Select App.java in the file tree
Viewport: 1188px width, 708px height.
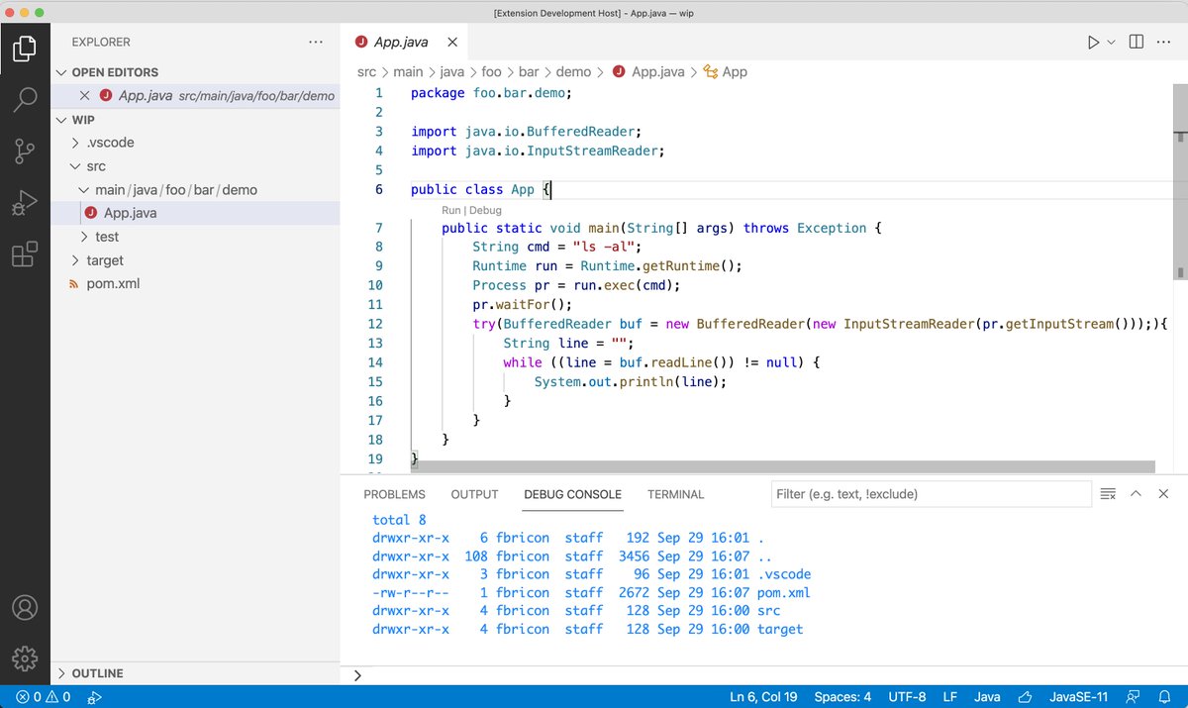130,213
